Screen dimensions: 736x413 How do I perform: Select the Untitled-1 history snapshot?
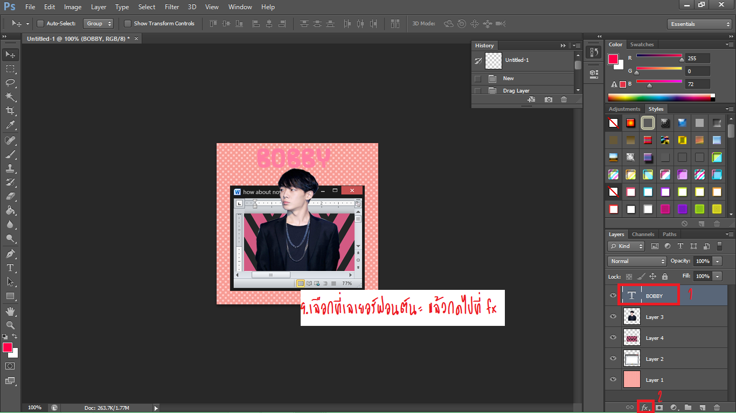(x=523, y=60)
